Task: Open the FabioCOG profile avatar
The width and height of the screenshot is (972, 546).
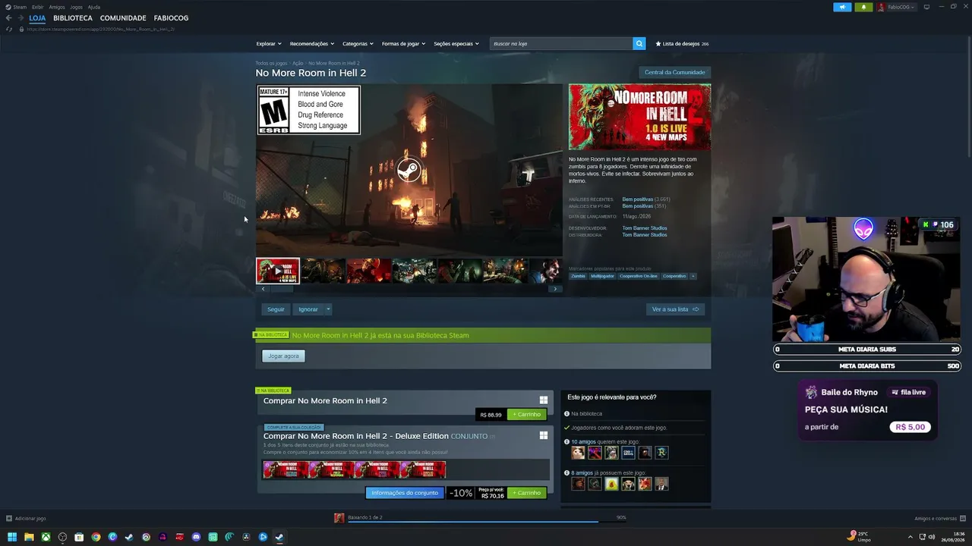Action: coord(881,7)
